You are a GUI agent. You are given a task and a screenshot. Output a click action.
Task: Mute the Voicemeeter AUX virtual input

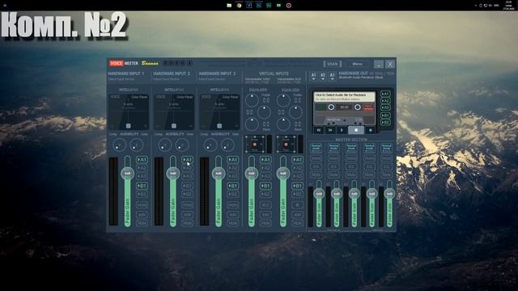tap(297, 223)
